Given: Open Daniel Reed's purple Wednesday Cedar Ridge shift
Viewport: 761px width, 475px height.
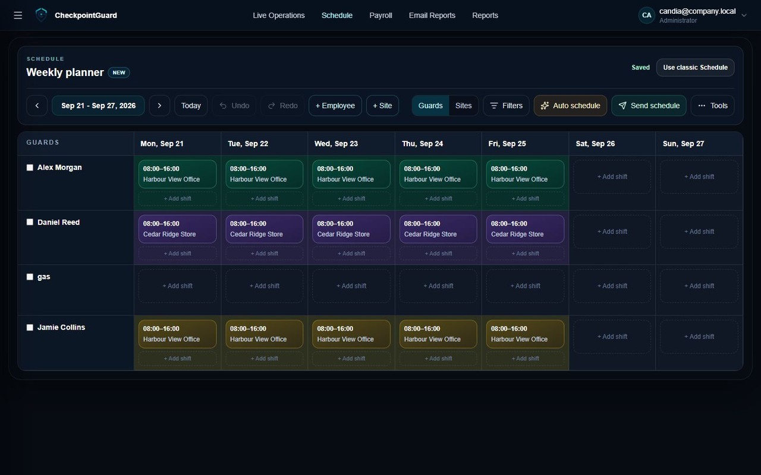Looking at the screenshot, I should pyautogui.click(x=351, y=229).
